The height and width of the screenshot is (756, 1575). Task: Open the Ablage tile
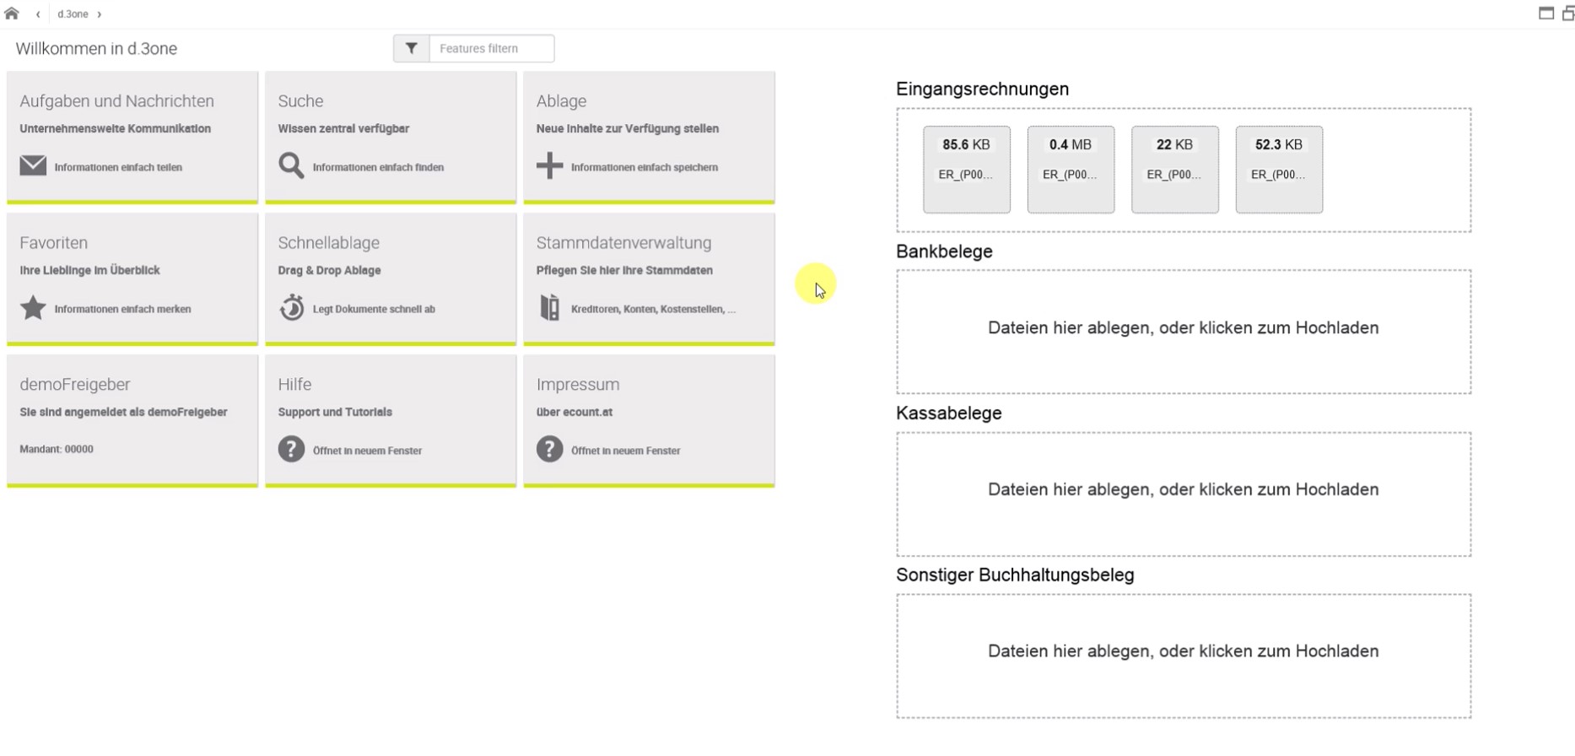click(649, 138)
